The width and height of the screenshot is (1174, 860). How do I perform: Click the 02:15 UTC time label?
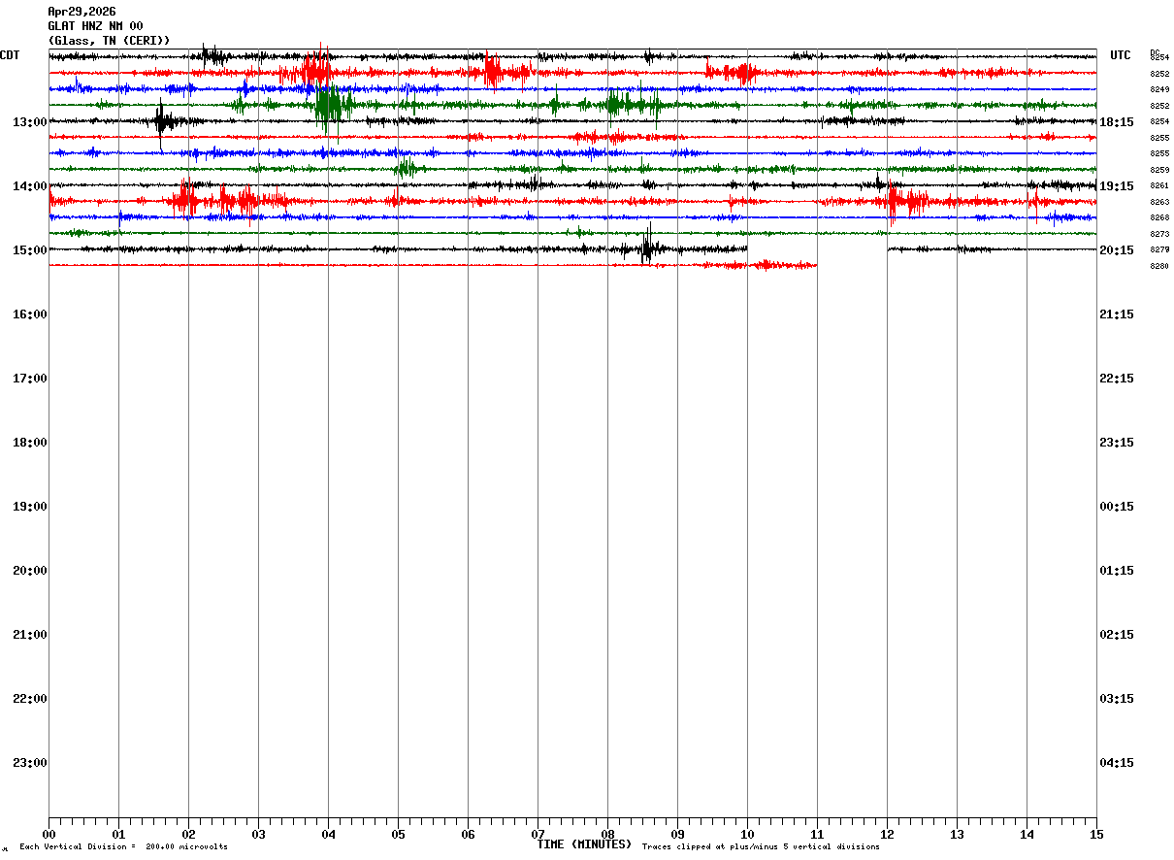1117,635
